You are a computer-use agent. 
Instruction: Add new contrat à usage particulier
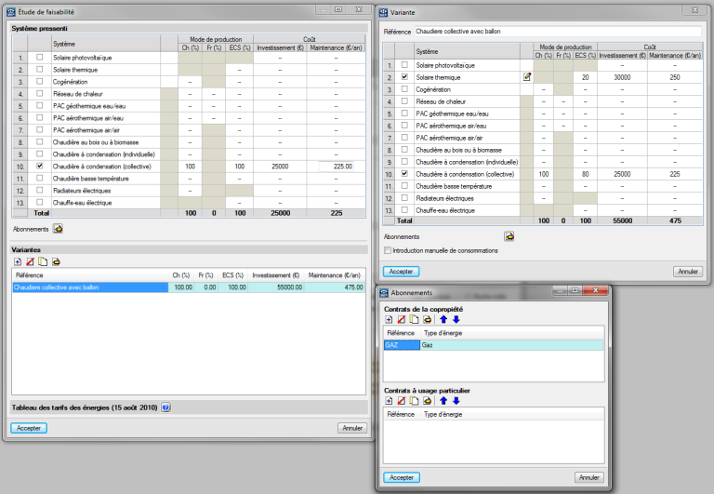point(389,401)
